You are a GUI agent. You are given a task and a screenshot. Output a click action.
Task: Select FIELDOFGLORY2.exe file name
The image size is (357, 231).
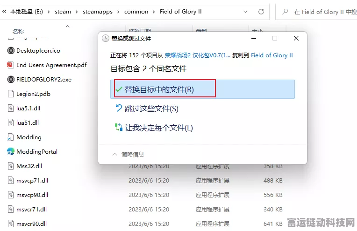click(44, 80)
